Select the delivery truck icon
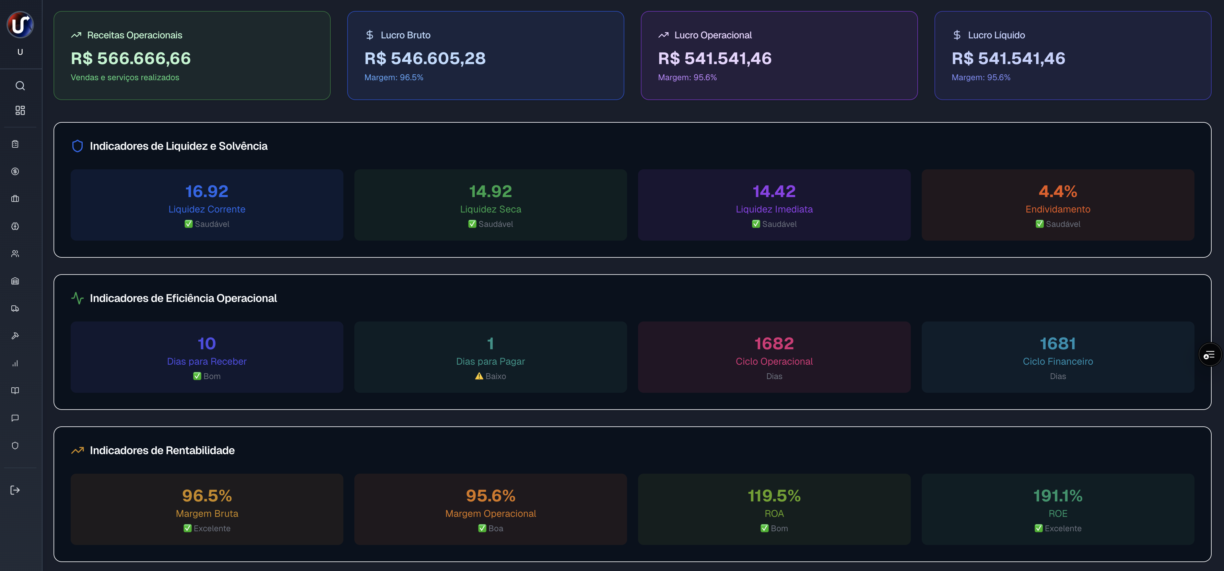Viewport: 1224px width, 571px height. click(15, 308)
